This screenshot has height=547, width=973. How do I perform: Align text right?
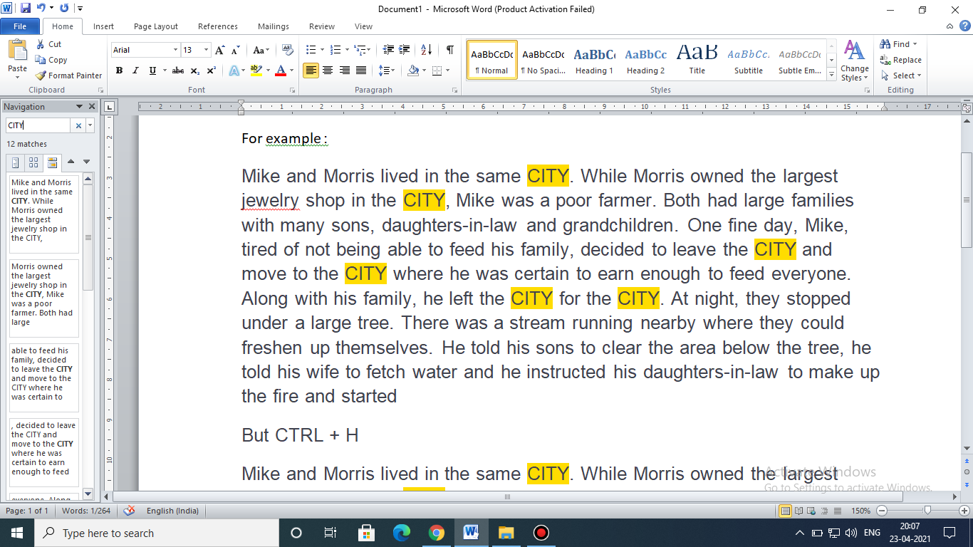[x=345, y=71]
